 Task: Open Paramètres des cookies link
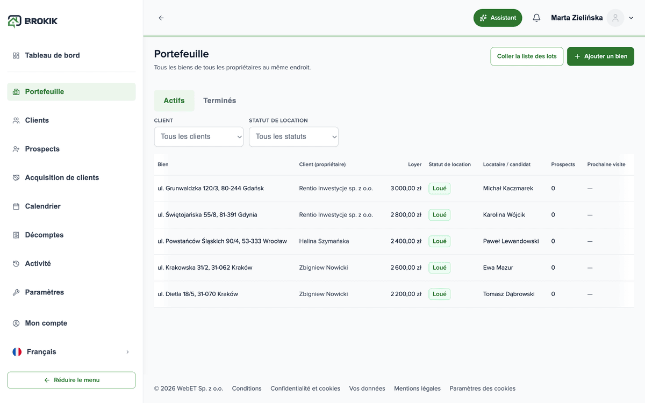pyautogui.click(x=483, y=388)
